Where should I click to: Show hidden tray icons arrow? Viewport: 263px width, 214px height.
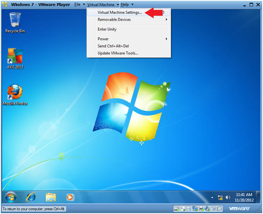tap(212, 197)
